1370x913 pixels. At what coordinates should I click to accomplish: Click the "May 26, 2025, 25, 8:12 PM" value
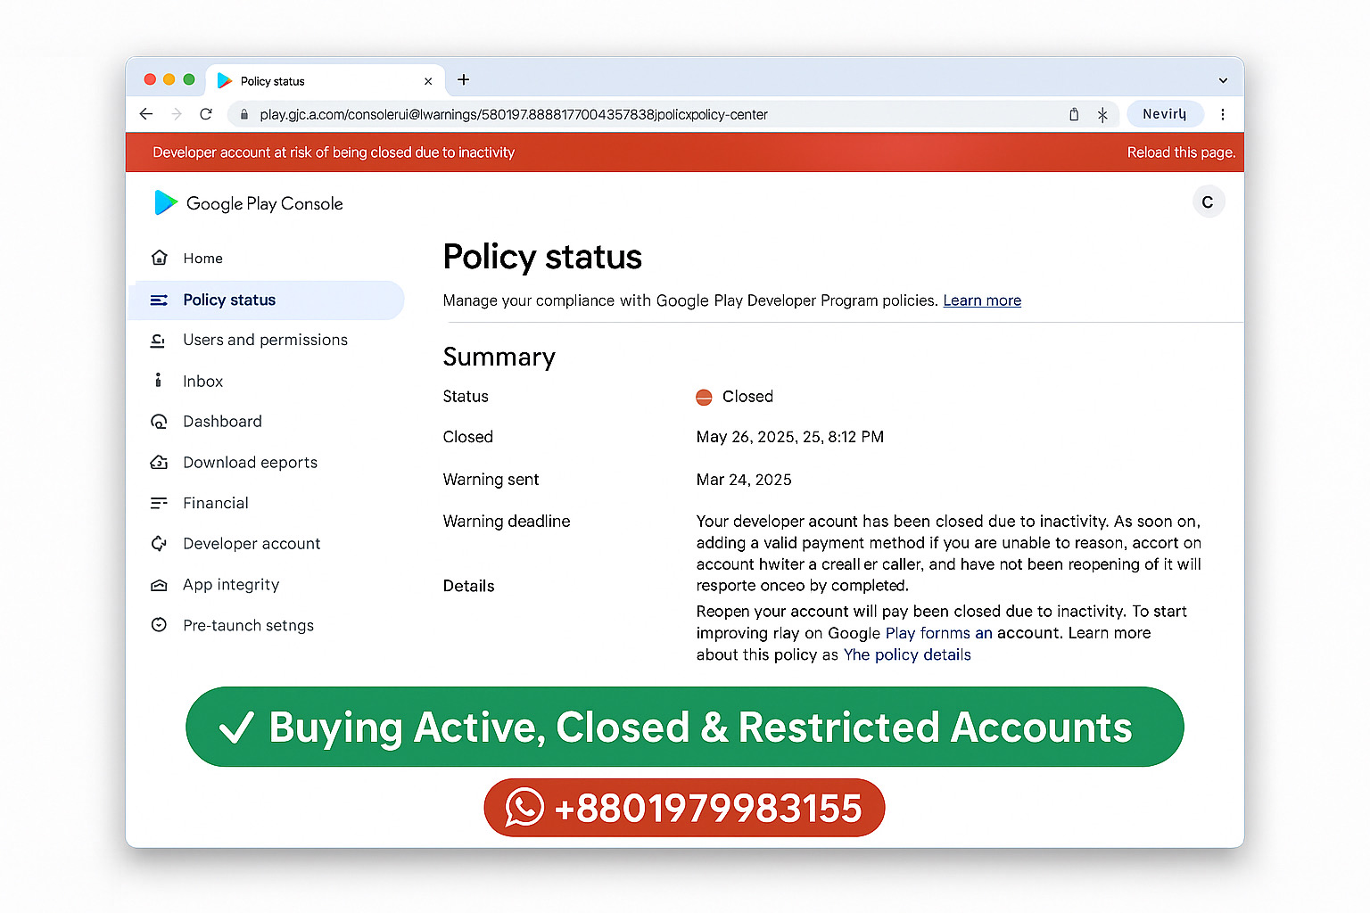click(x=790, y=437)
